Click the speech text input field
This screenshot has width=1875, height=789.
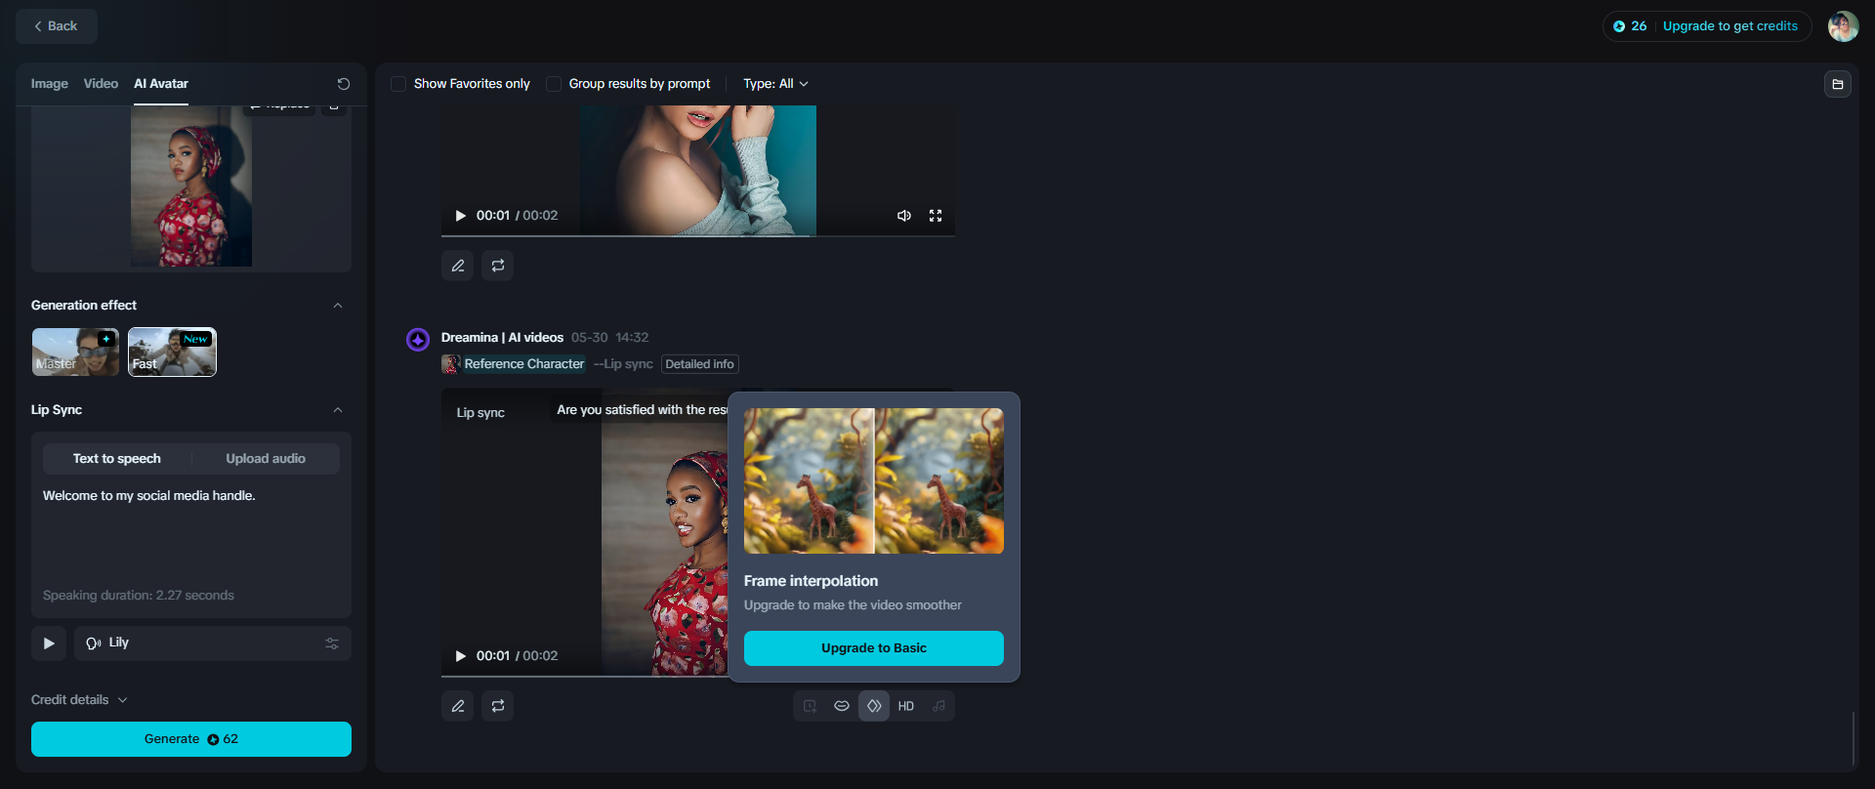pyautogui.click(x=191, y=532)
